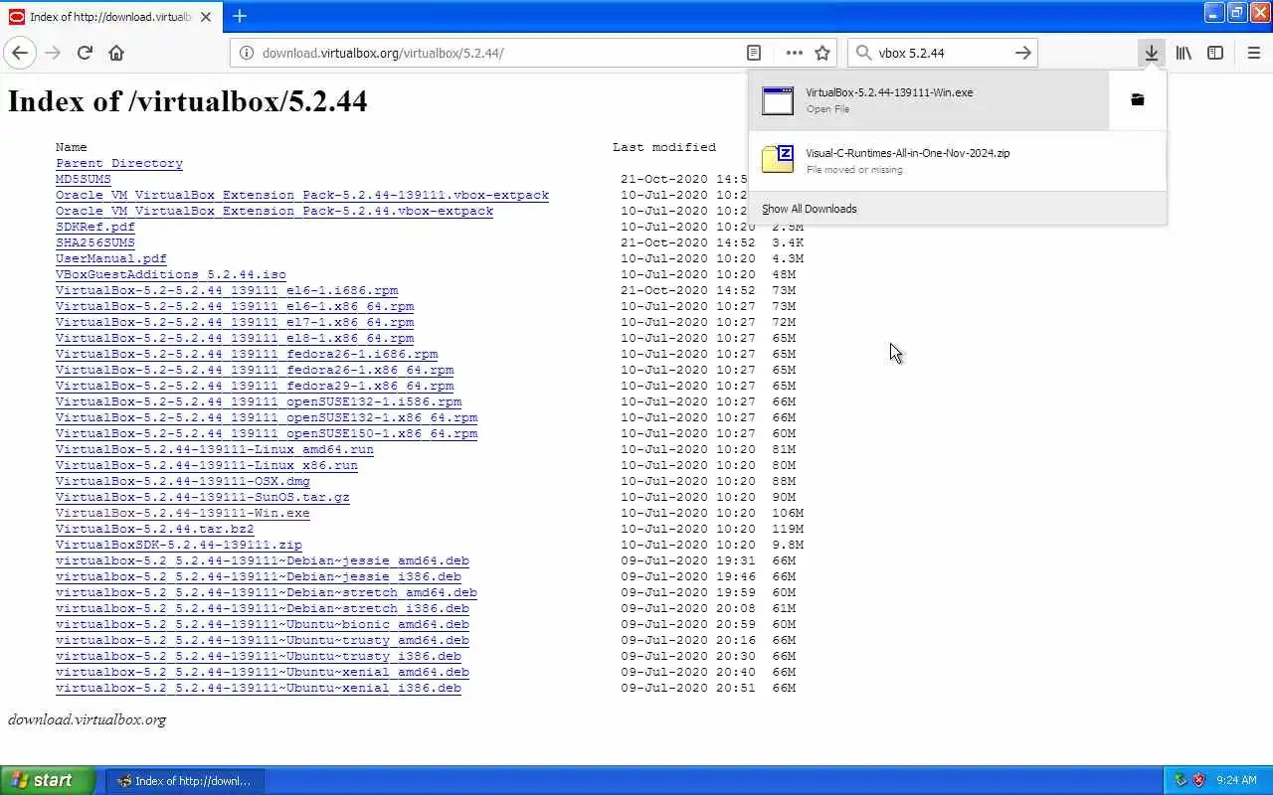1273x795 pixels.
Task: Select the Firefox taskbar button
Action: click(x=186, y=780)
